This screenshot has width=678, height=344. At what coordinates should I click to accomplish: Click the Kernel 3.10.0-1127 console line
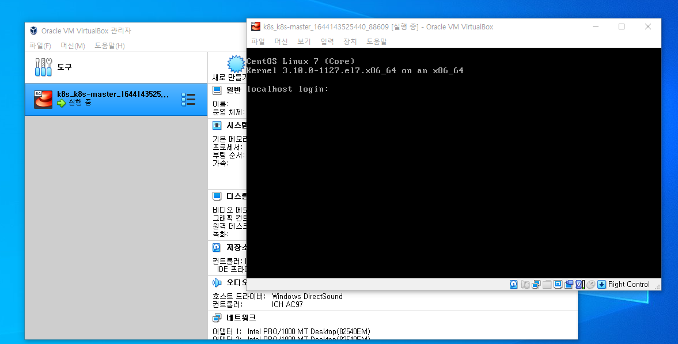coord(355,70)
